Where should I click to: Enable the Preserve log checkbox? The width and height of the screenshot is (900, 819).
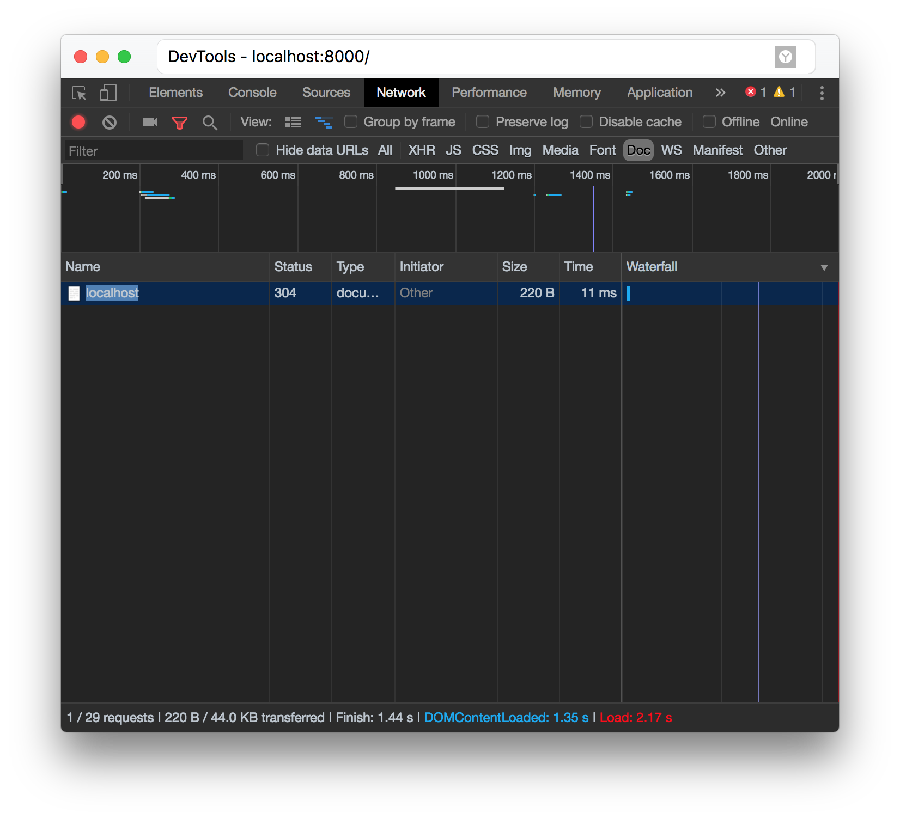(483, 121)
